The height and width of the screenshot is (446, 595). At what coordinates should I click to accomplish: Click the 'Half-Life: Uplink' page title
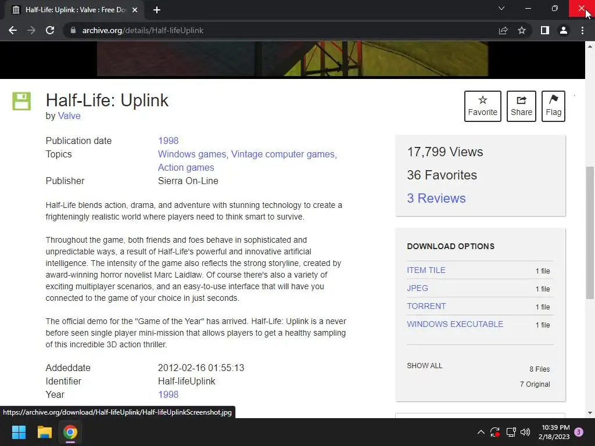pyautogui.click(x=107, y=100)
